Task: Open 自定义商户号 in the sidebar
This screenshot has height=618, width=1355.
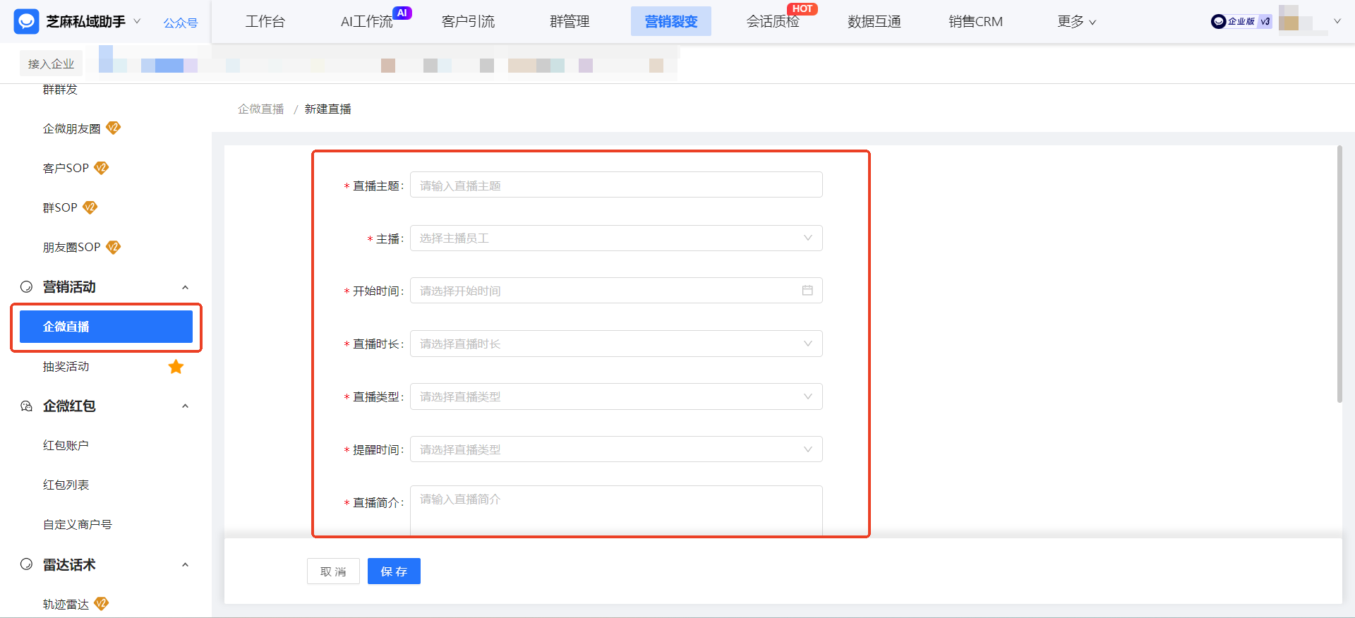Action: coord(77,524)
